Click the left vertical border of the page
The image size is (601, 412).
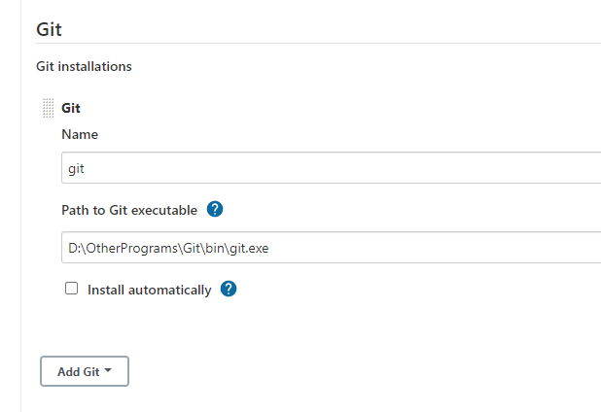coord(20,243)
